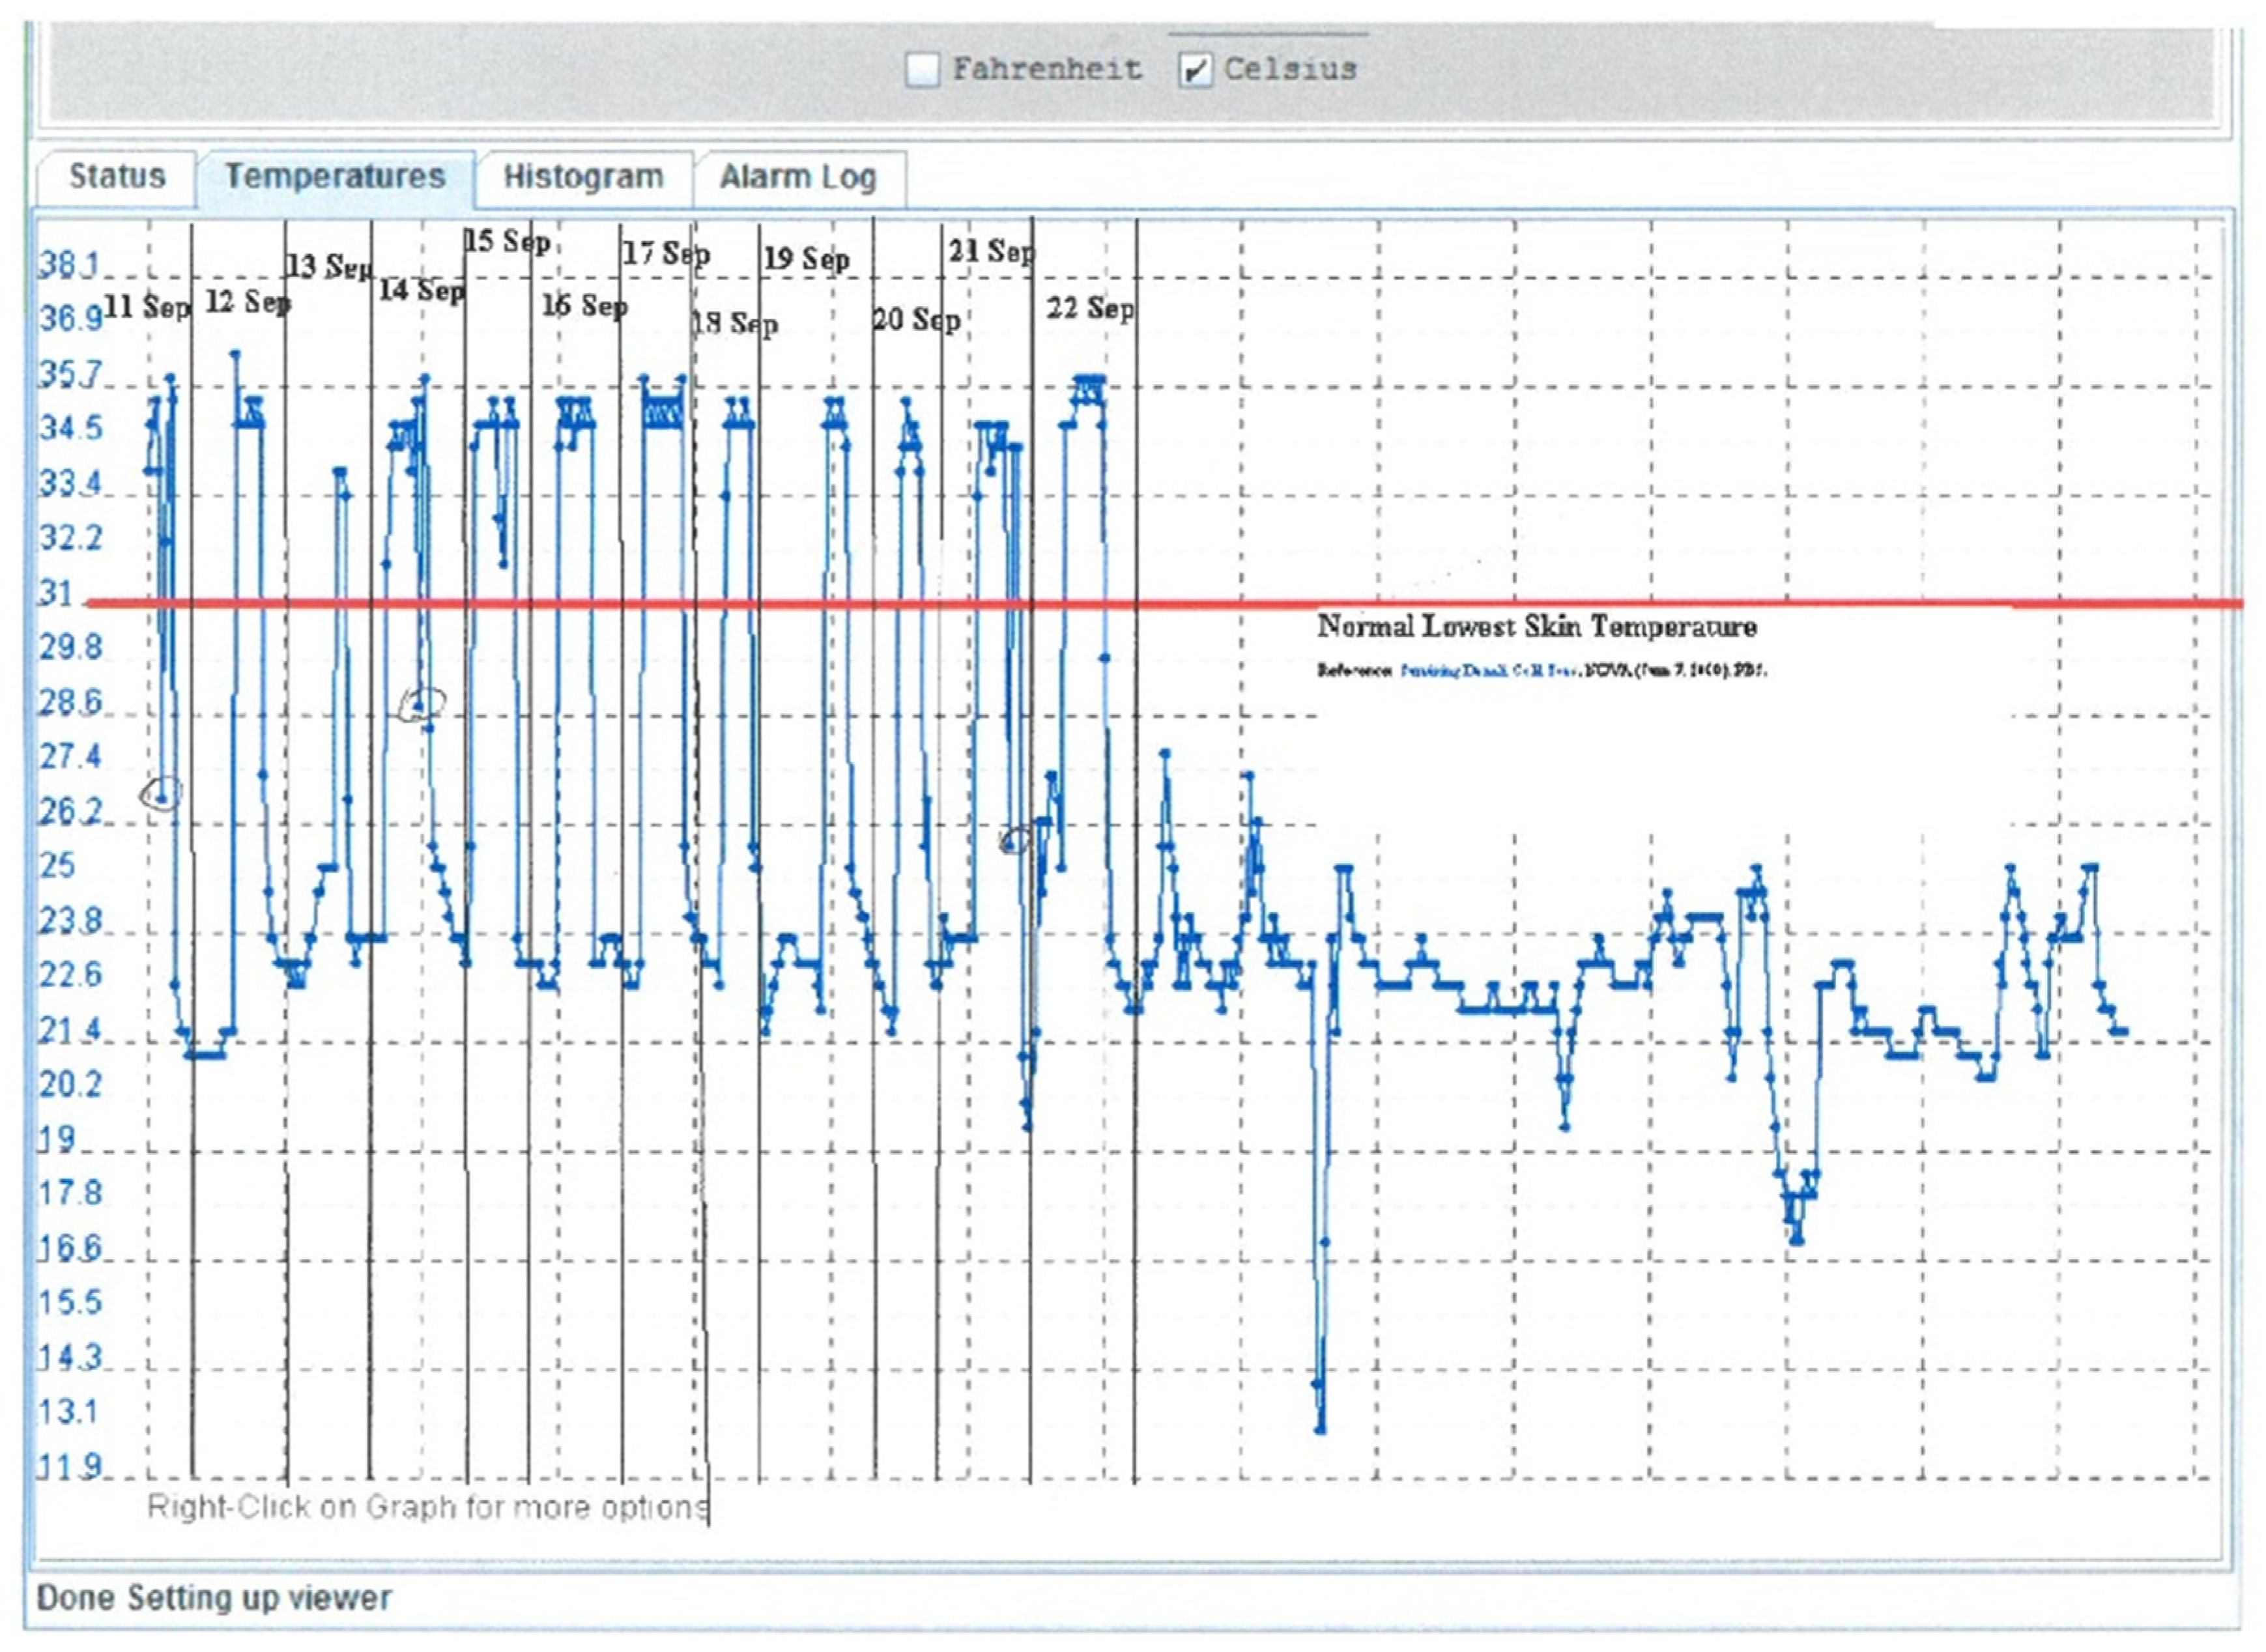Click the 31 y-axis temperature label

coord(56,594)
